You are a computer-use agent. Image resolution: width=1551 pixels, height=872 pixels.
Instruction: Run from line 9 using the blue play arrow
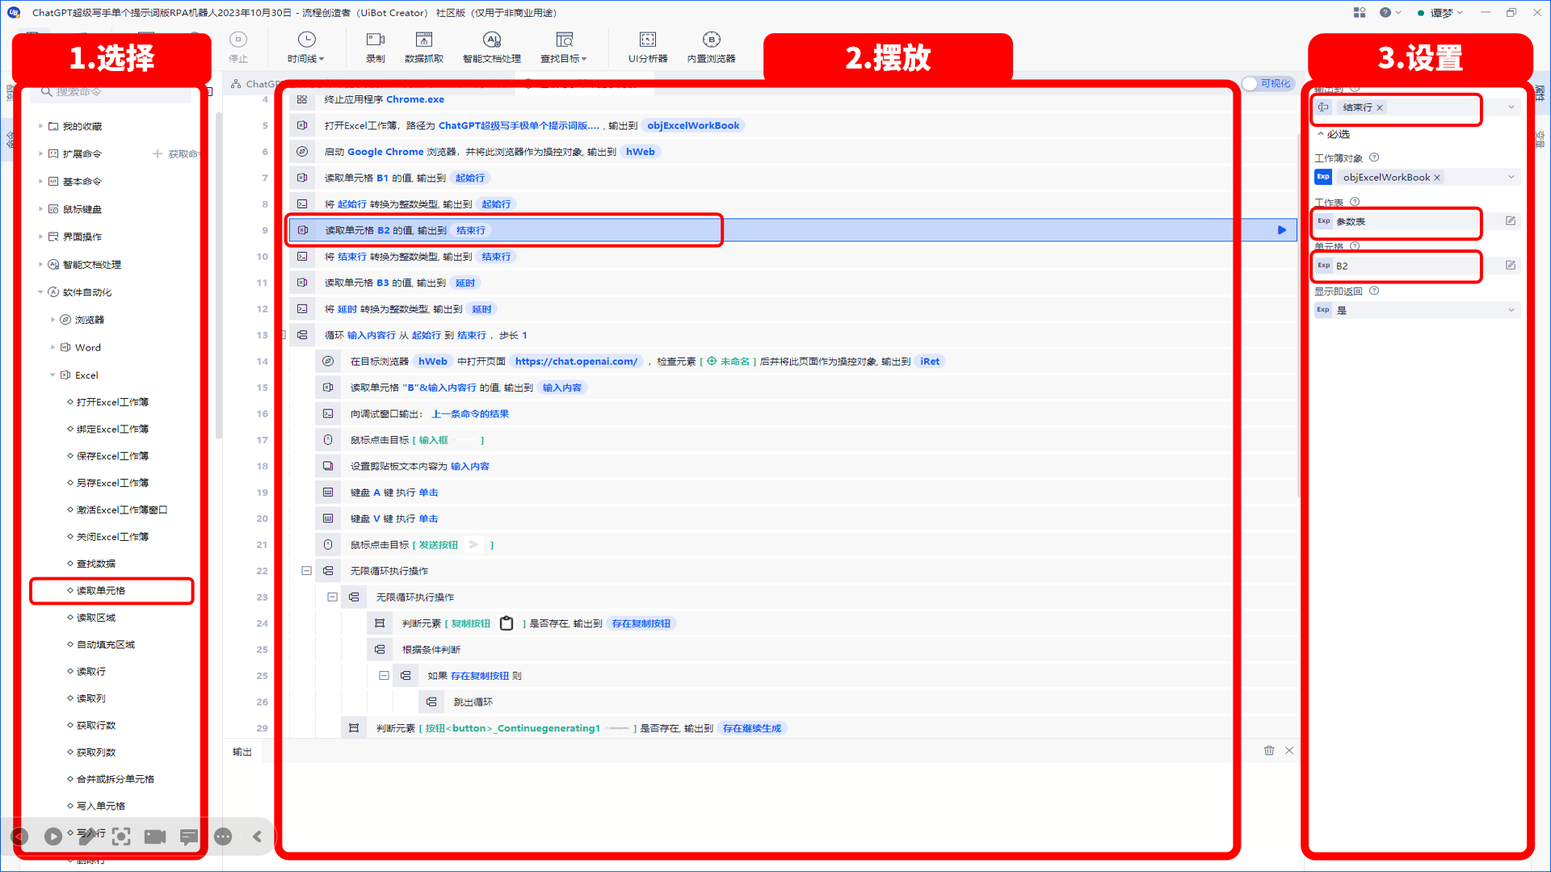coord(1282,230)
